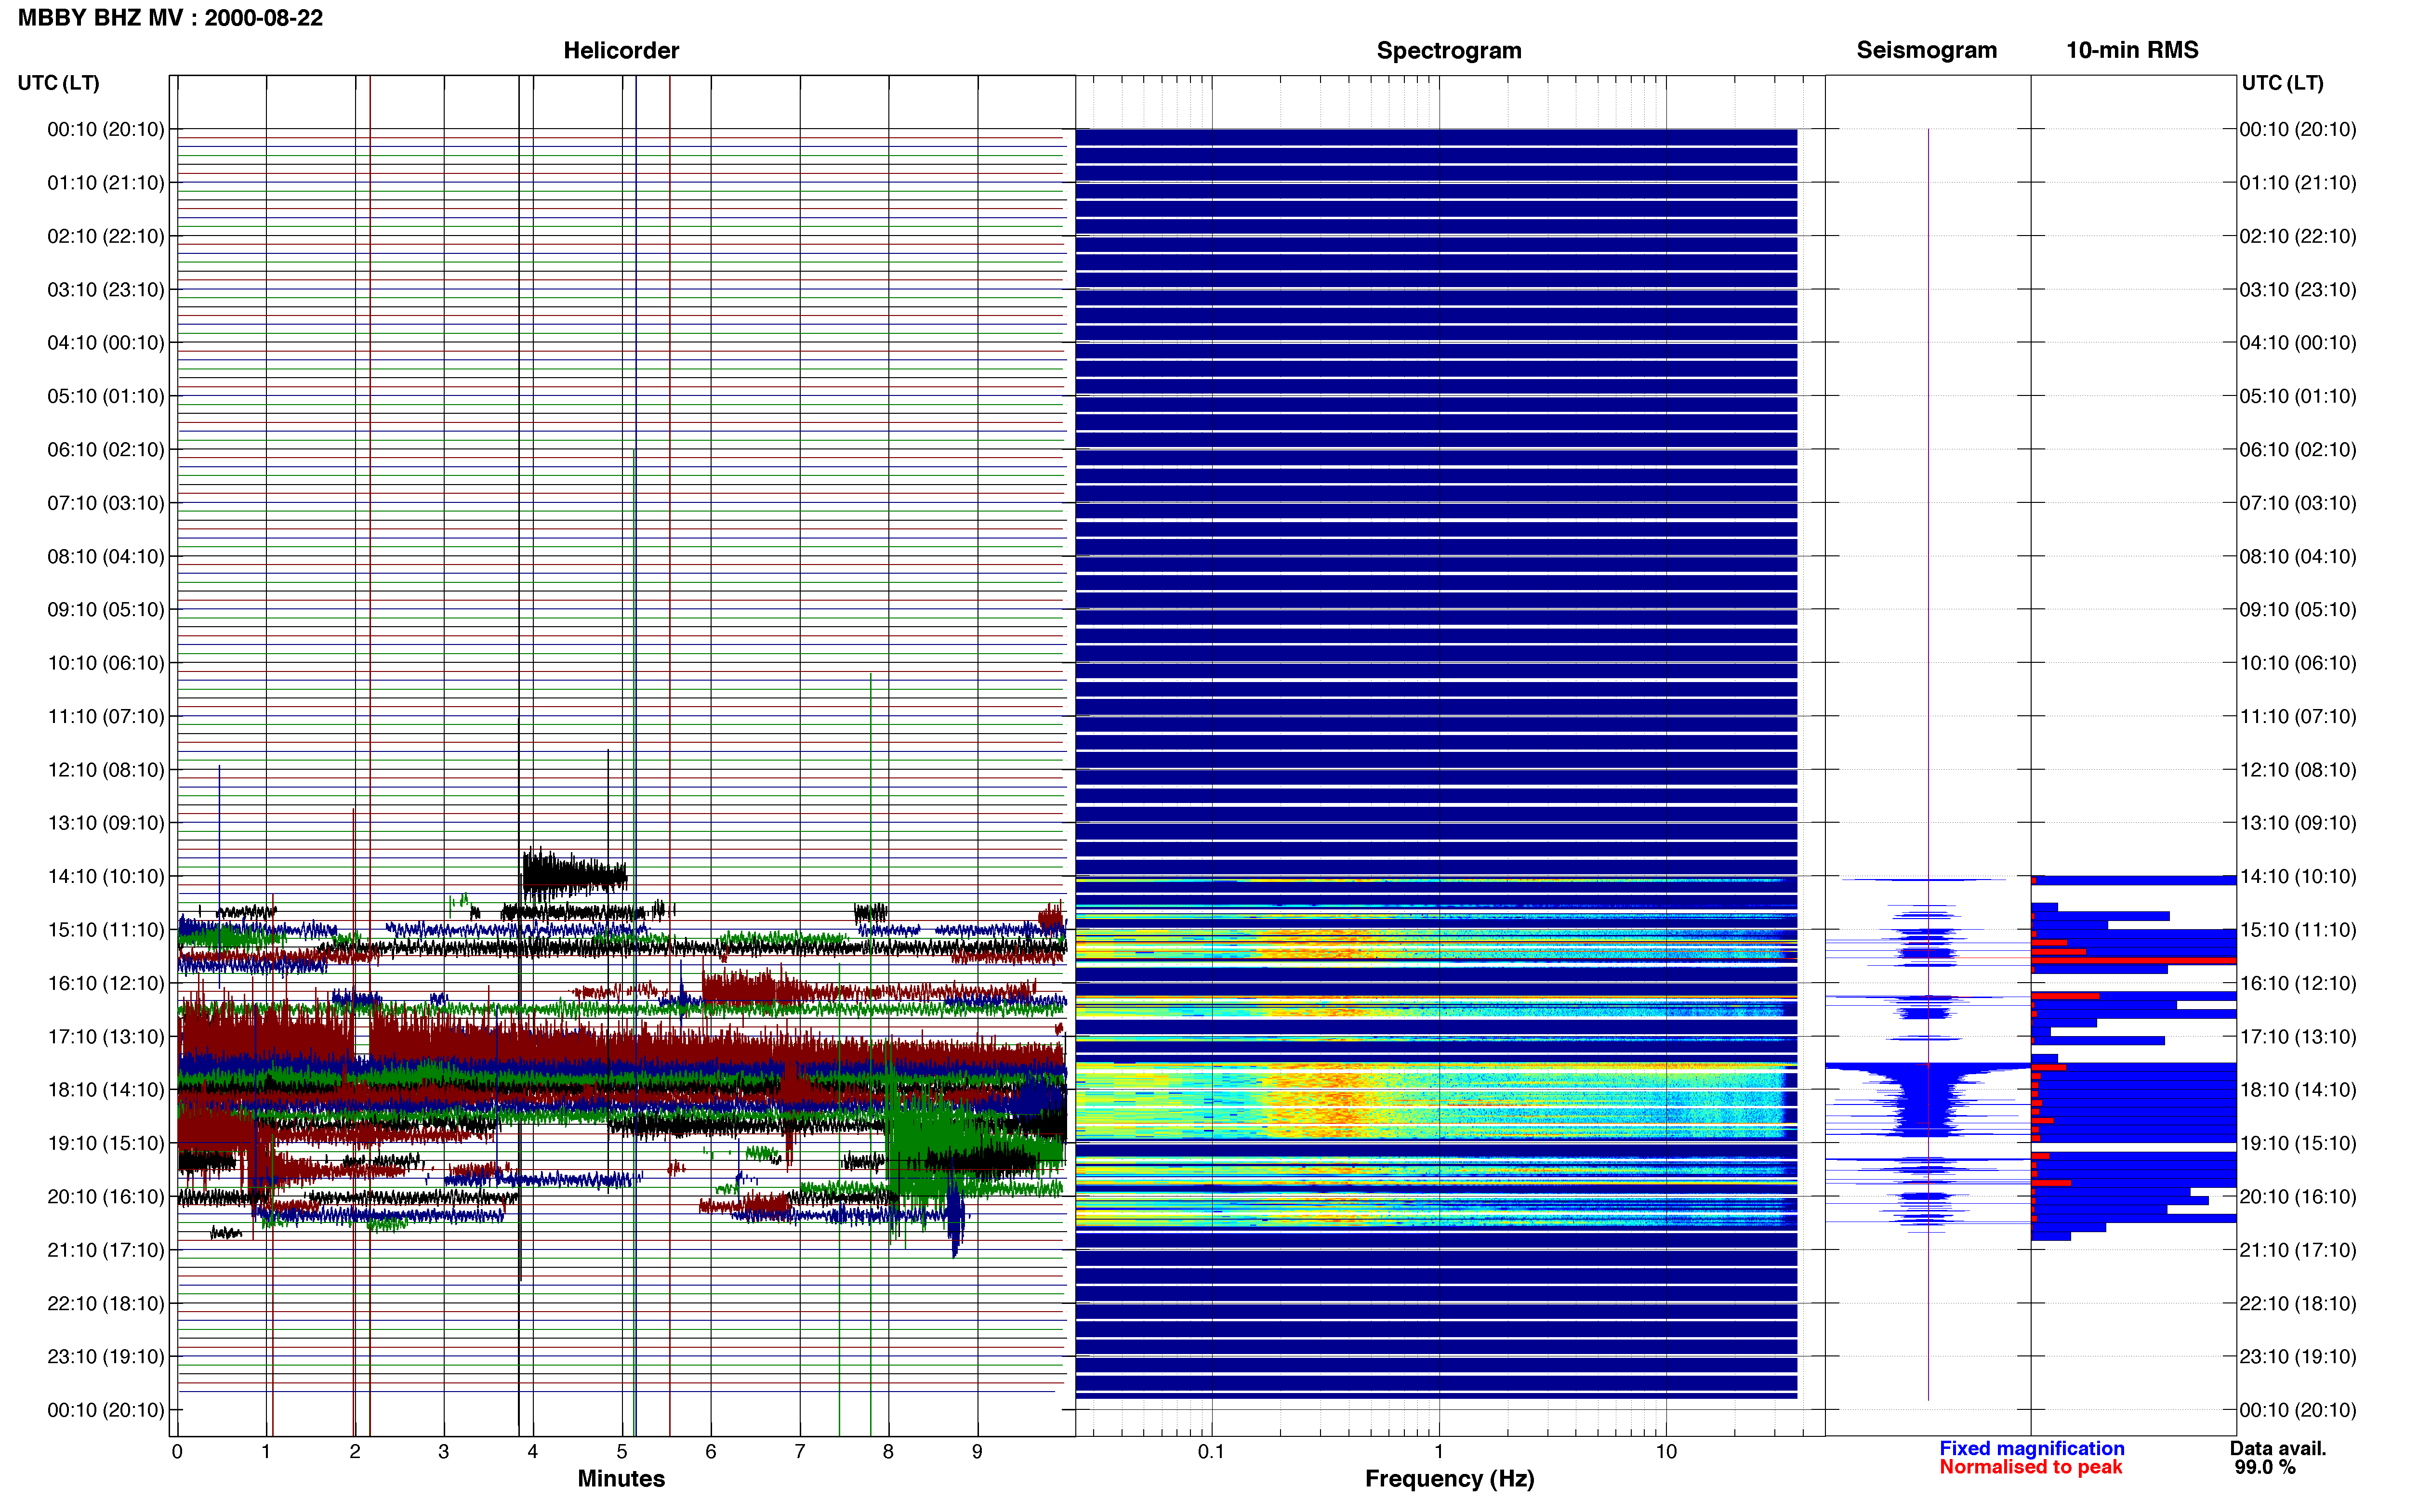This screenshot has width=2418, height=1512.
Task: Click the 'Normalised to peak' legend text
Action: point(2030,1467)
